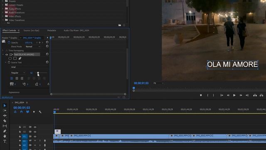Click the Lift button in Program Monitor
The image size is (266, 150).
point(255,95)
